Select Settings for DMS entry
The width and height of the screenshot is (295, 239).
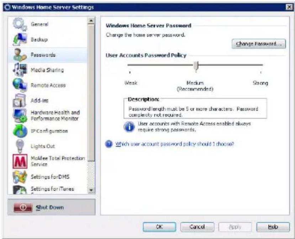tap(48, 176)
